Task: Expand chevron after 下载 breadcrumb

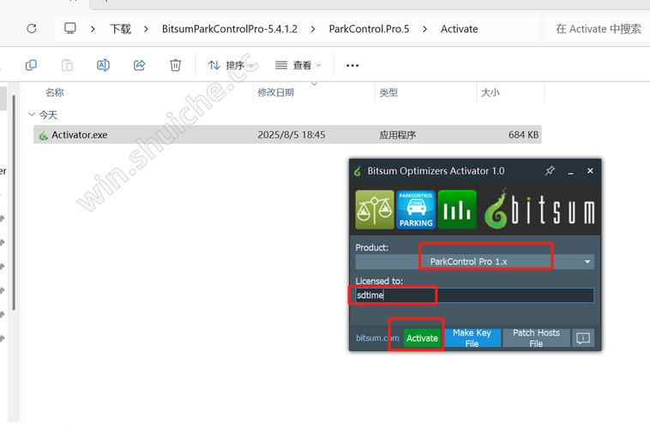Action: click(146, 29)
